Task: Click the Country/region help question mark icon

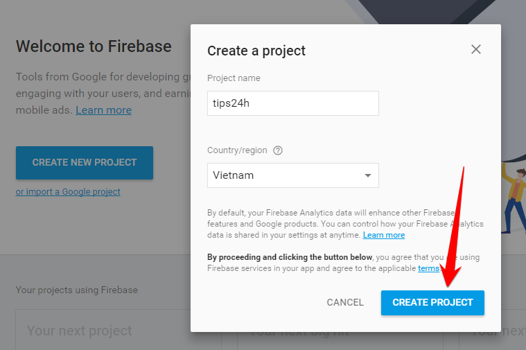Action: [x=278, y=150]
